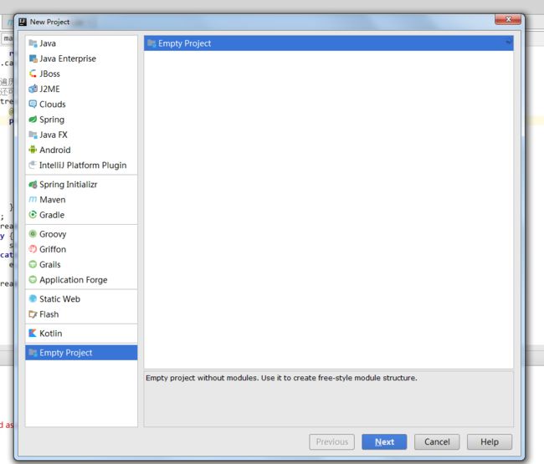The image size is (544, 464).
Task: Select Empty Project in left sidebar
Action: 81,353
